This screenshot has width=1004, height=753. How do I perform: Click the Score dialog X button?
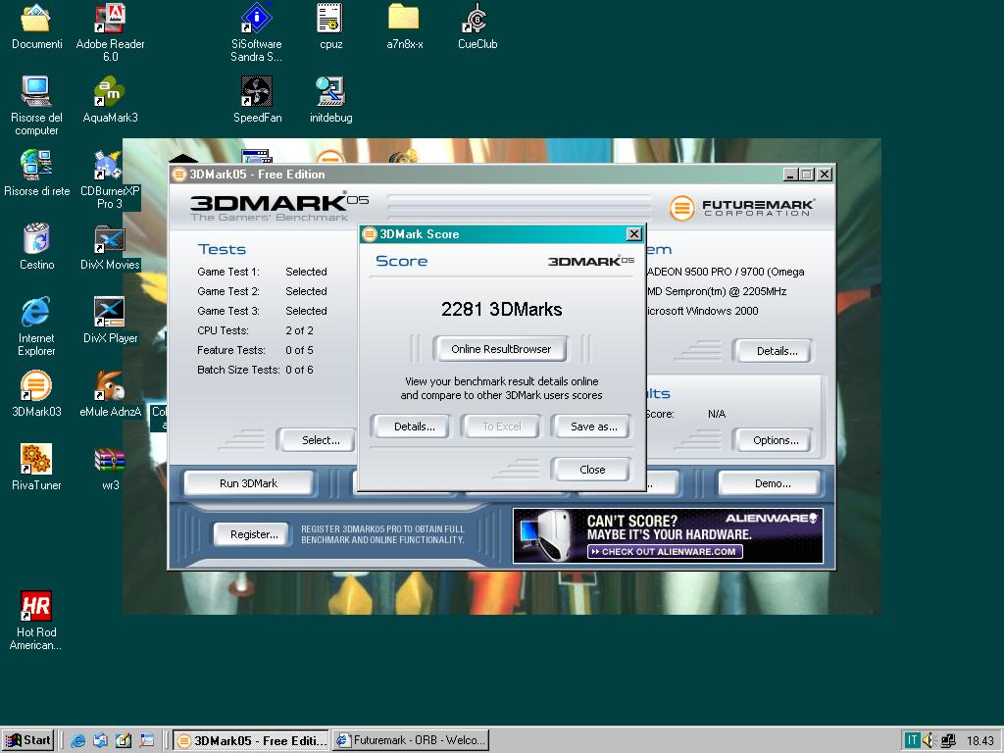coord(634,233)
